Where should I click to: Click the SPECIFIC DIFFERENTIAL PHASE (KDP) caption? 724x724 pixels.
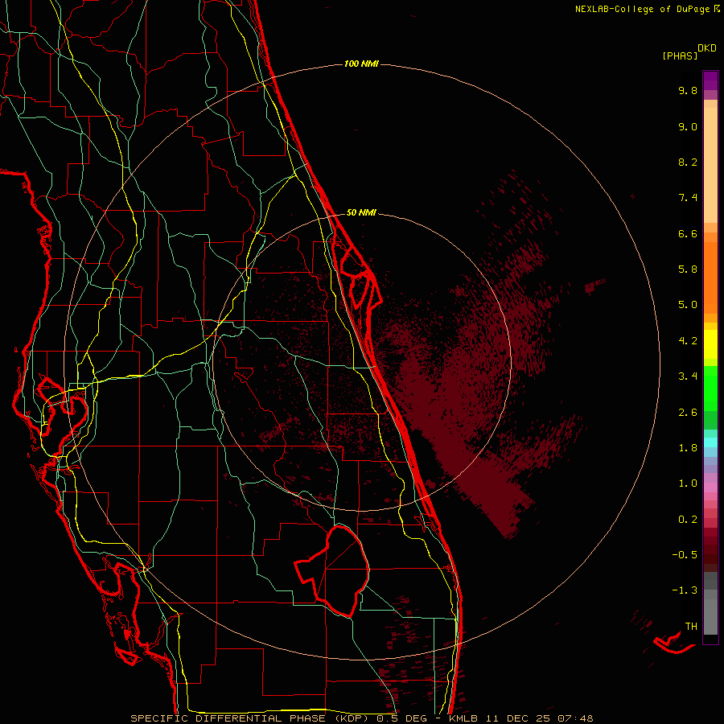point(252,718)
